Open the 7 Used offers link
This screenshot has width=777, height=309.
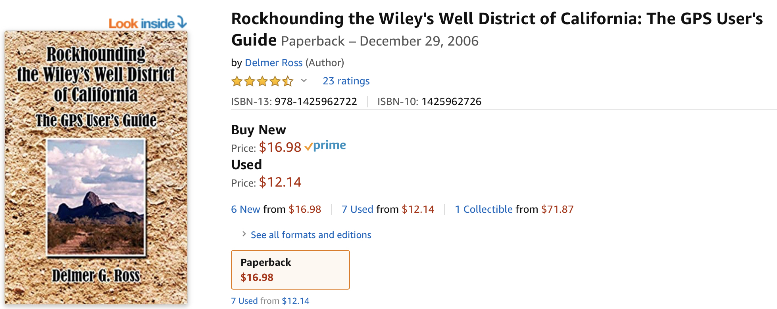pyautogui.click(x=357, y=209)
